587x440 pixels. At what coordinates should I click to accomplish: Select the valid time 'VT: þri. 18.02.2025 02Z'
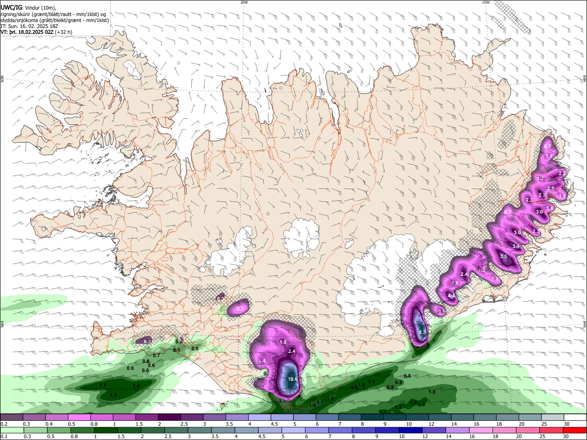click(x=27, y=32)
